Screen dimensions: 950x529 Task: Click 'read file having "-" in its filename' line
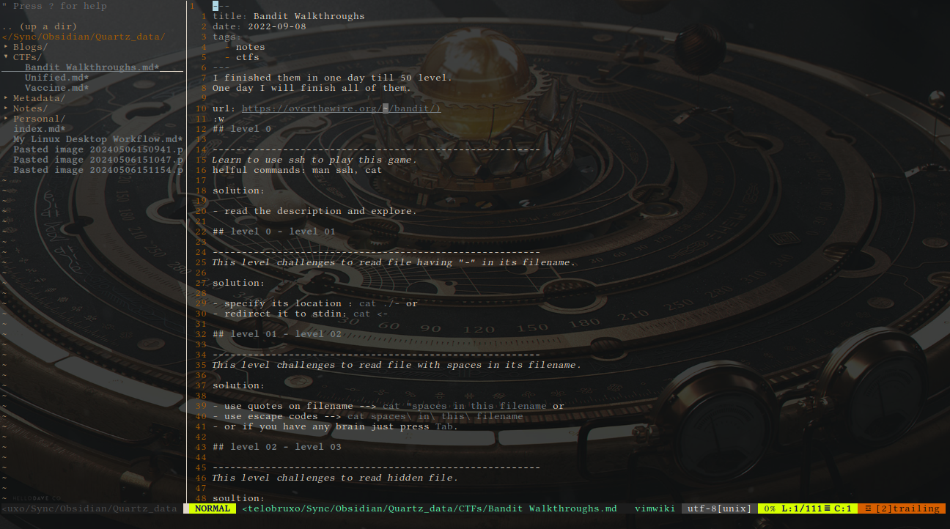394,262
